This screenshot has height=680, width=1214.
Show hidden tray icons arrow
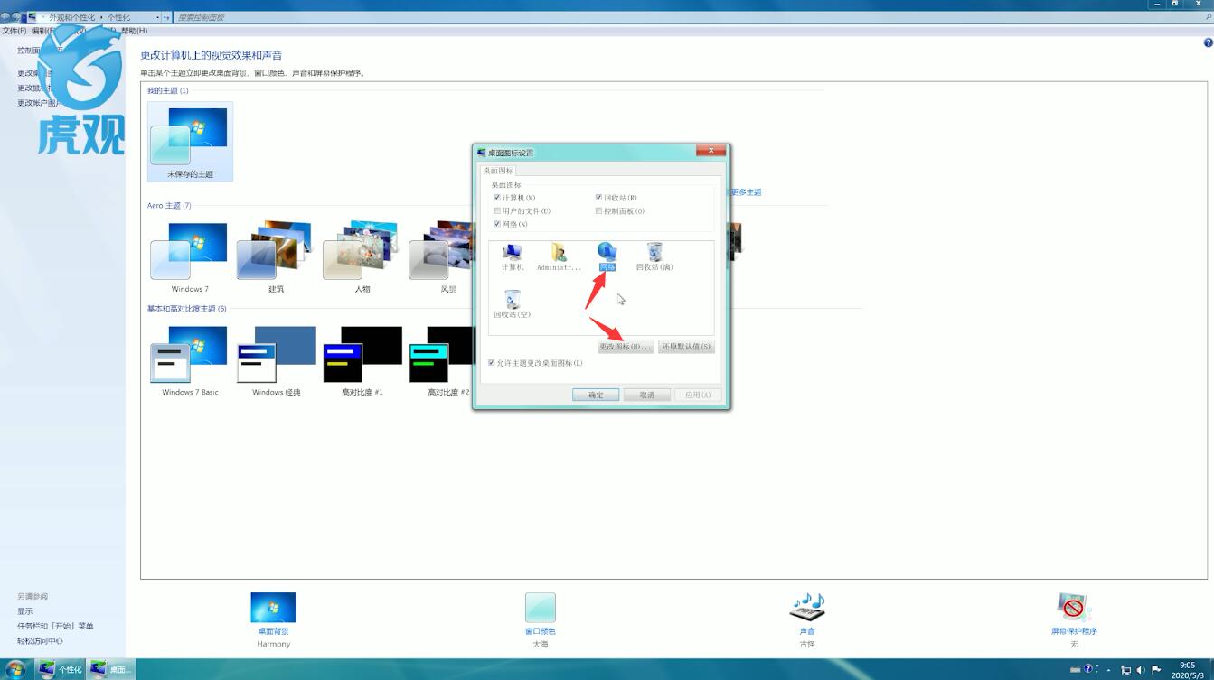click(1109, 670)
